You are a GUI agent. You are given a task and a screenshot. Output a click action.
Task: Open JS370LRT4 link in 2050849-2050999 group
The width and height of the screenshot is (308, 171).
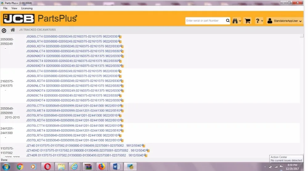click(72, 116)
